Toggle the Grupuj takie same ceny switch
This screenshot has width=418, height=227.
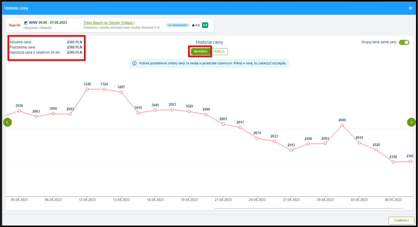click(404, 42)
